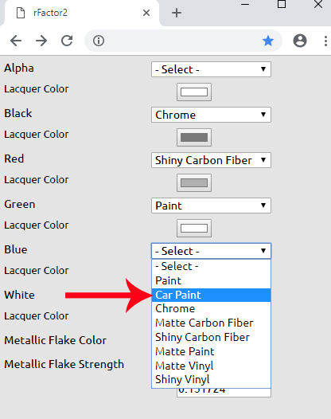Click the rFactor2 tab title
Viewport: 331px width, 419px height.
tap(50, 13)
